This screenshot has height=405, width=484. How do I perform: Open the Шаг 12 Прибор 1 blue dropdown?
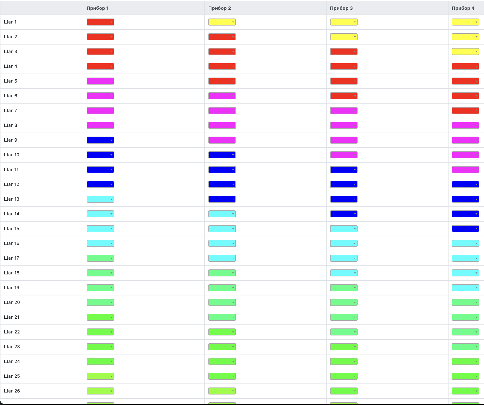(100, 184)
